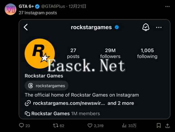Open the rockstargames Threads badge
Viewport: 175px width, 132px height.
tap(46, 86)
